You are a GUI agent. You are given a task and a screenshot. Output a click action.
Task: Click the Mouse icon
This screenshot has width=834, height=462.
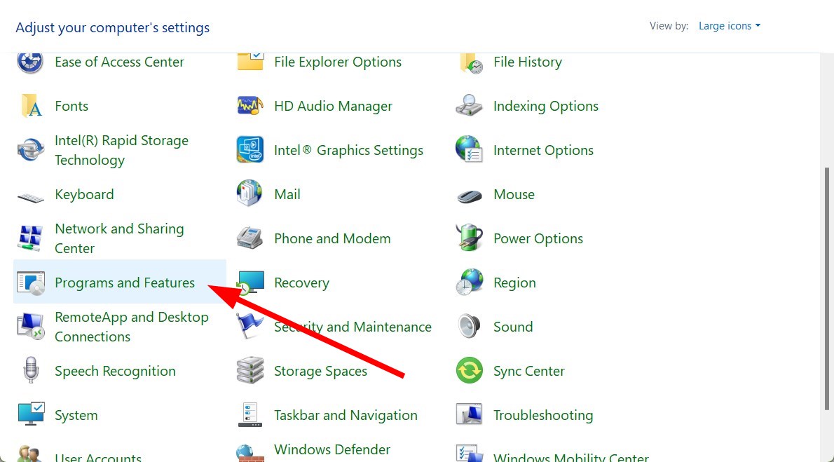tap(469, 195)
